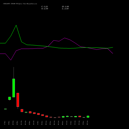
Task: Click the last green candle for 20 Jan
Action: 88,117
